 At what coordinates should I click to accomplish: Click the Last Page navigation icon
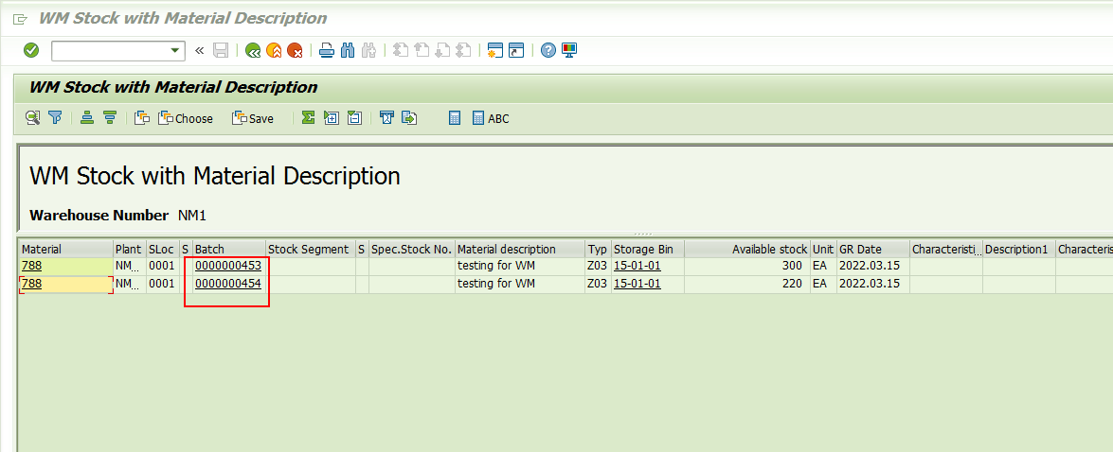(463, 50)
